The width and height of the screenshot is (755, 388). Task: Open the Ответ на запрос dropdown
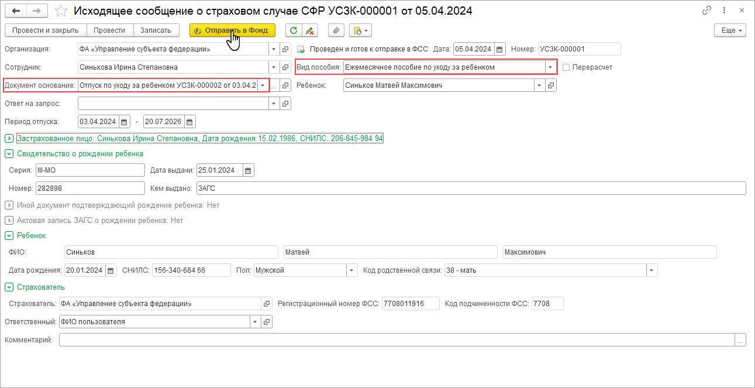coord(273,104)
